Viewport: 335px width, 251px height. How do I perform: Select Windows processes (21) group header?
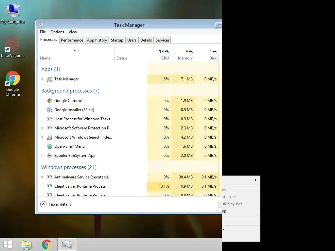(x=69, y=167)
